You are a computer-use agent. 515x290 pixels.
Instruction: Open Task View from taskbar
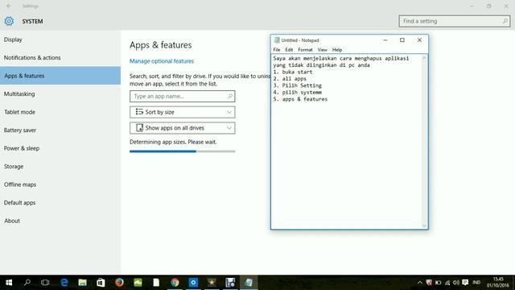coord(45,283)
